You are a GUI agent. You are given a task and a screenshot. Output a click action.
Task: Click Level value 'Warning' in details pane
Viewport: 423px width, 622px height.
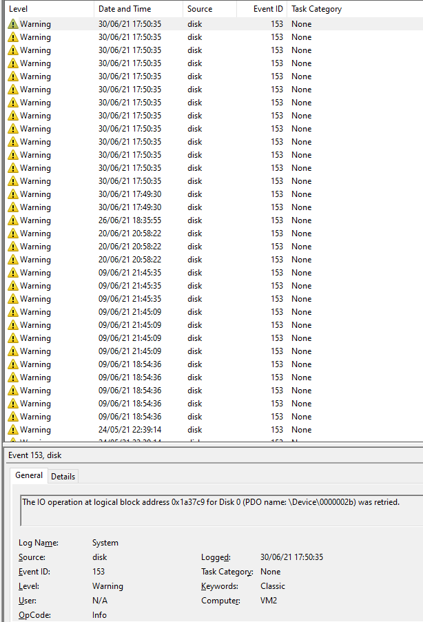(107, 586)
